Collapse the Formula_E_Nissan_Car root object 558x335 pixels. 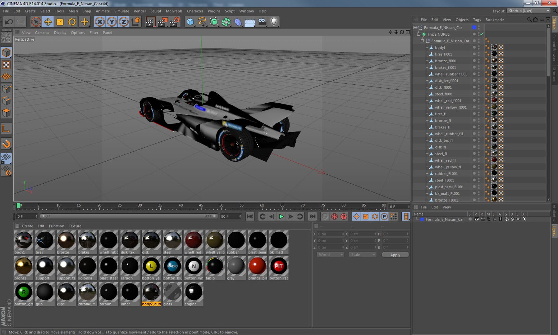[x=415, y=27]
